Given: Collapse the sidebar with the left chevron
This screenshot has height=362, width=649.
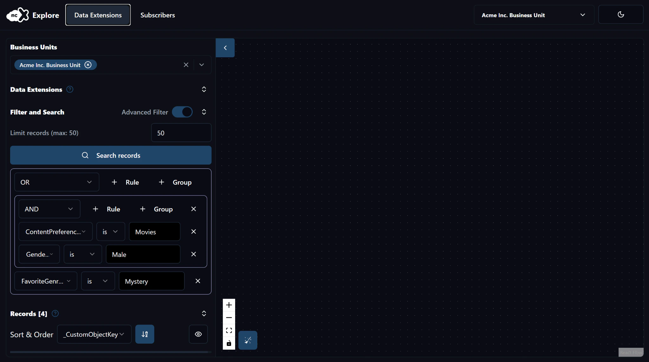Looking at the screenshot, I should point(225,48).
